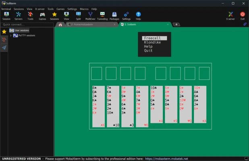This screenshot has height=161, width=249.
Task: Switch to the /home/mobaxterm tab
Action: pos(91,25)
